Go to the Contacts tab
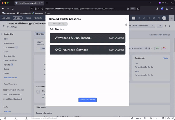Viewport: 175px width, 120px height. pos(38,18)
